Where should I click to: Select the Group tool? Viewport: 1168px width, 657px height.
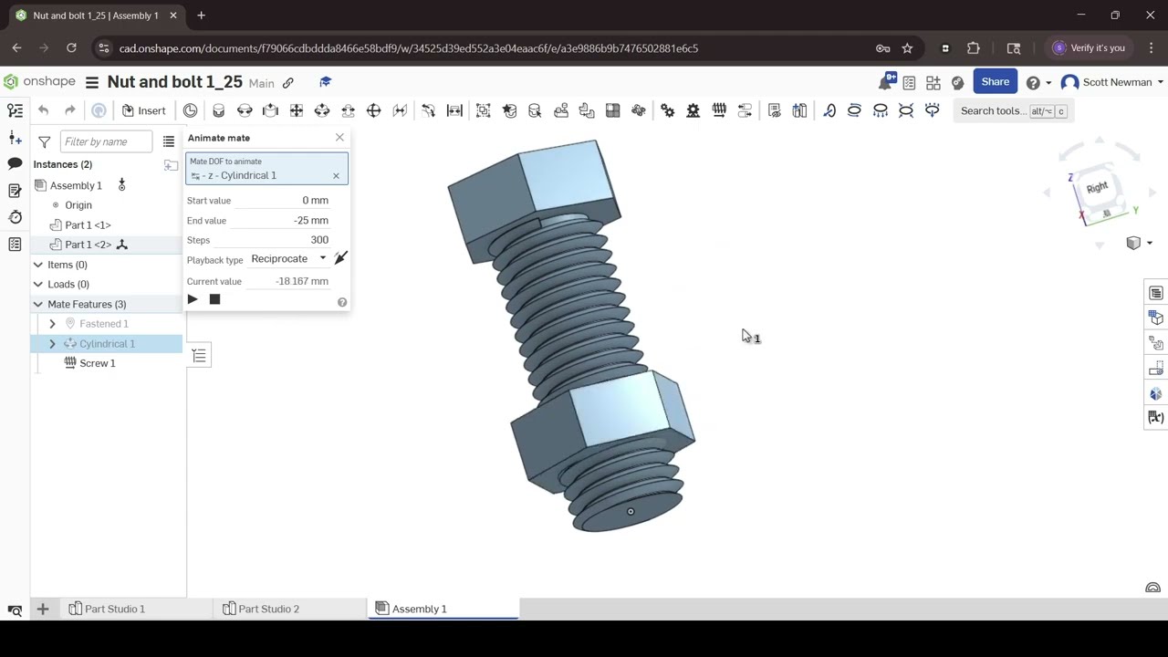(x=484, y=110)
